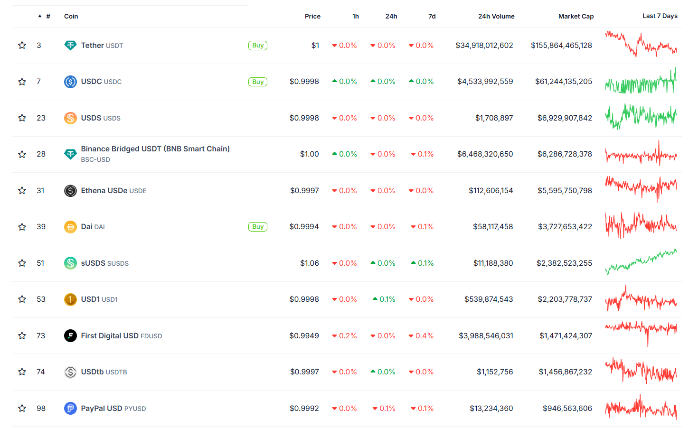Viewport: 689px width, 428px height.
Task: Click the USDtb coin logo icon
Action: pos(70,372)
